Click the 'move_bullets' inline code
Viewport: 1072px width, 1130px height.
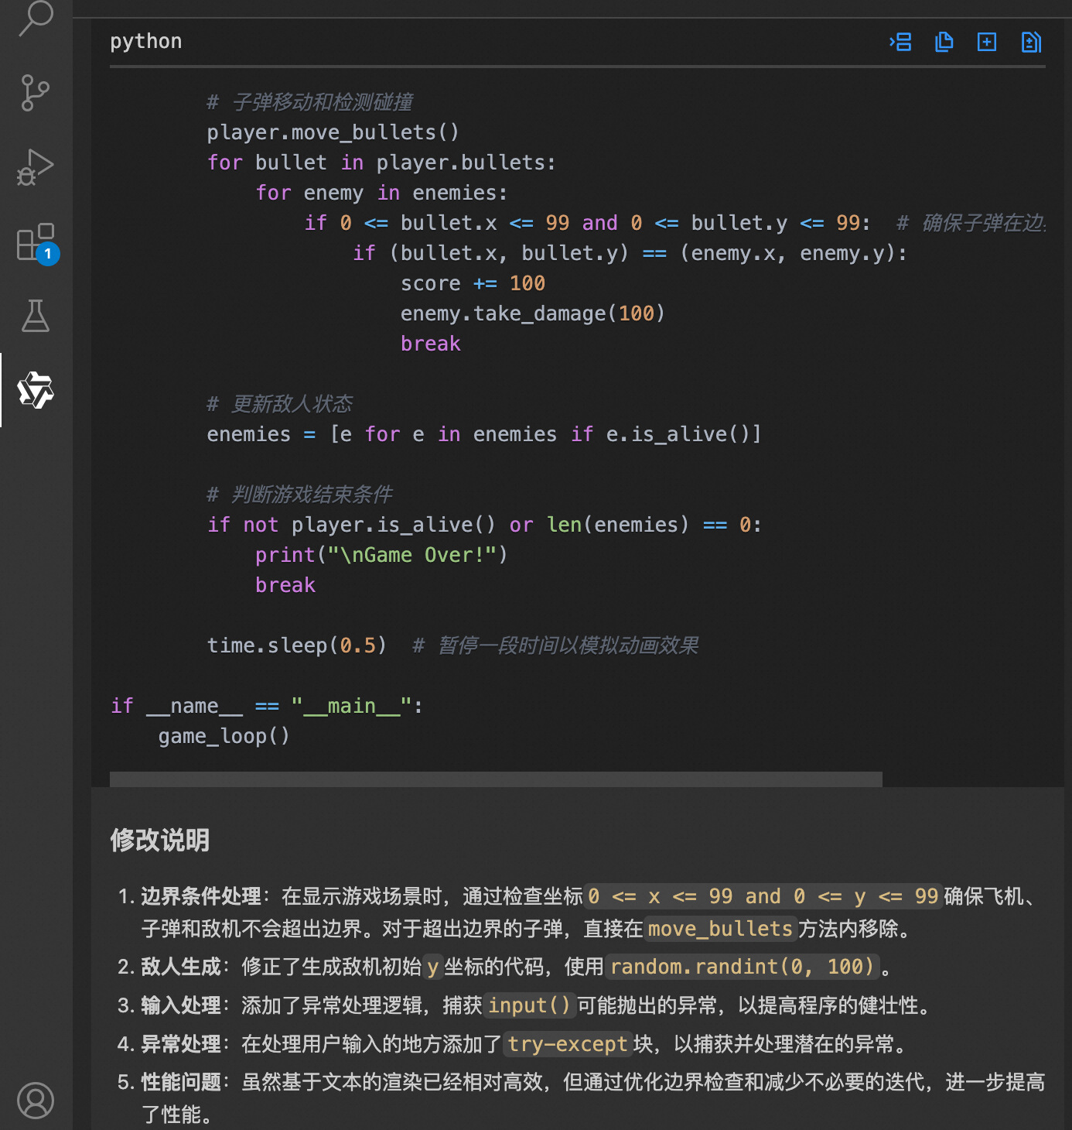[720, 929]
